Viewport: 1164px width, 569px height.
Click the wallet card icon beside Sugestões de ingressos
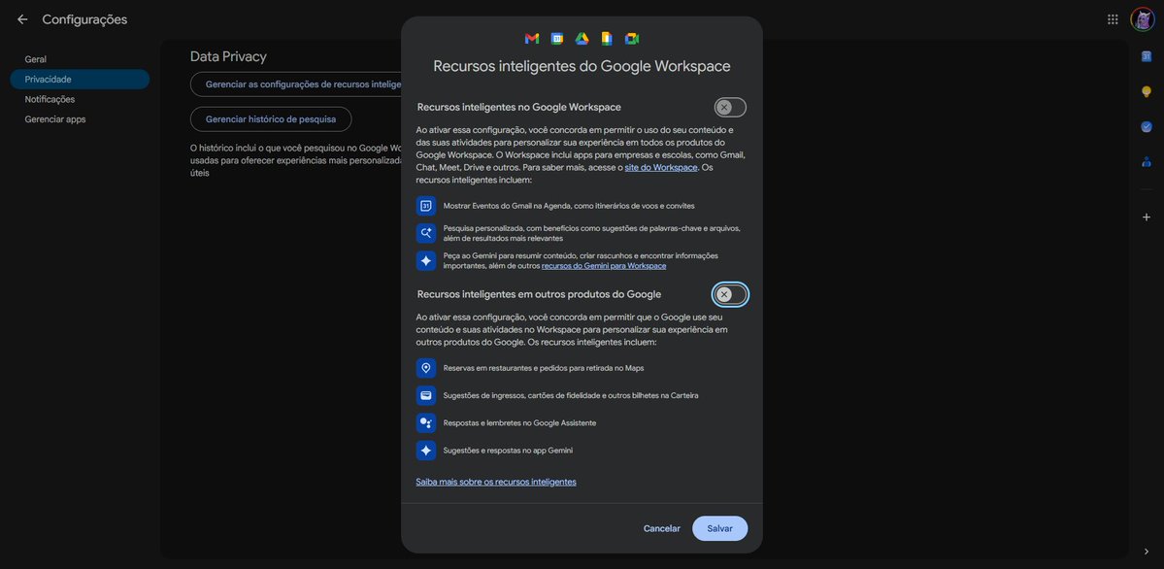click(426, 395)
